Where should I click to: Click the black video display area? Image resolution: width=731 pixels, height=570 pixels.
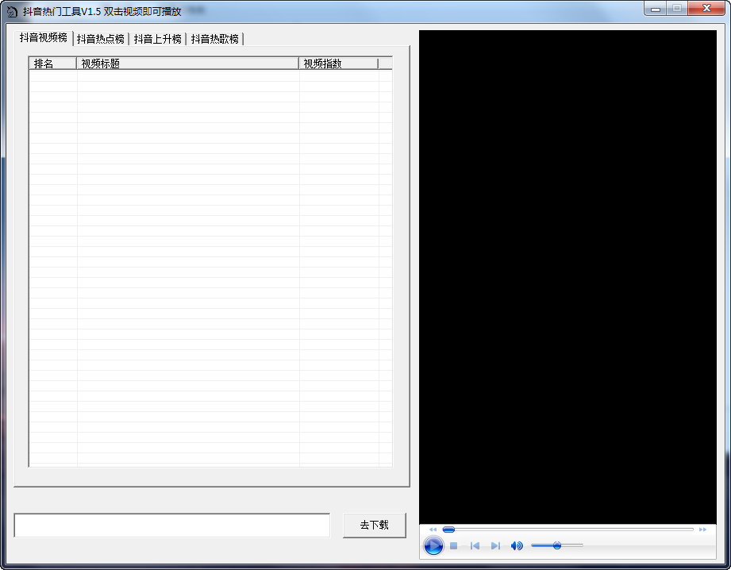pyautogui.click(x=567, y=277)
